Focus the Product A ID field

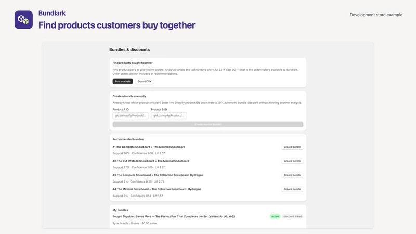click(x=131, y=115)
